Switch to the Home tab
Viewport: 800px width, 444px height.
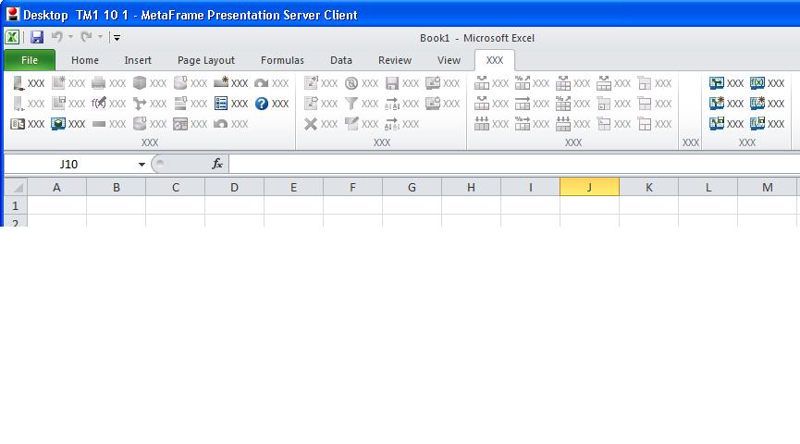85,60
